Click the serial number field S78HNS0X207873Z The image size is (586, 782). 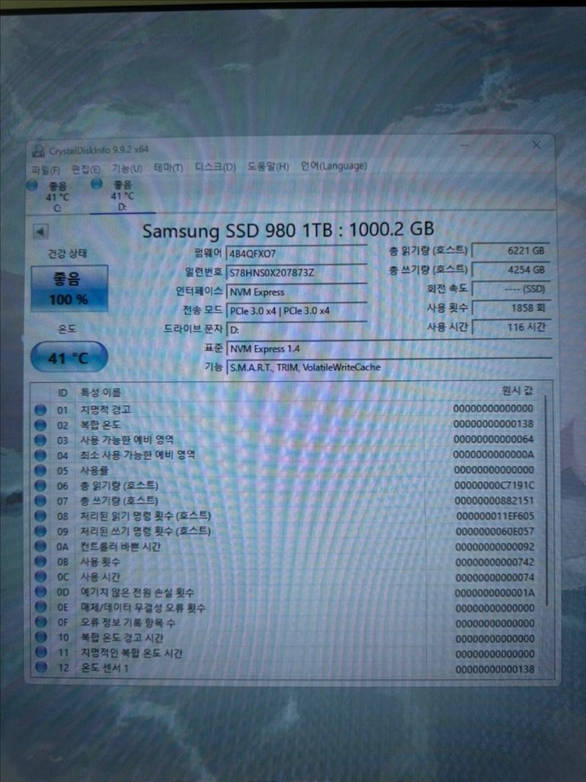point(296,273)
